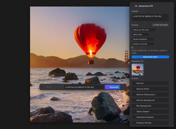This screenshot has width=176, height=129.
Task: Select the balloon variation thumbnail
Action: point(138,69)
